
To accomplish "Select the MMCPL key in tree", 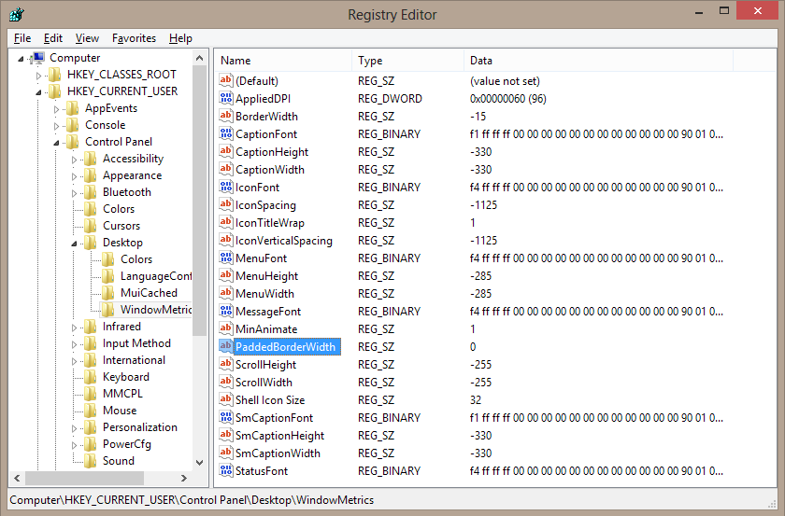I will (122, 394).
